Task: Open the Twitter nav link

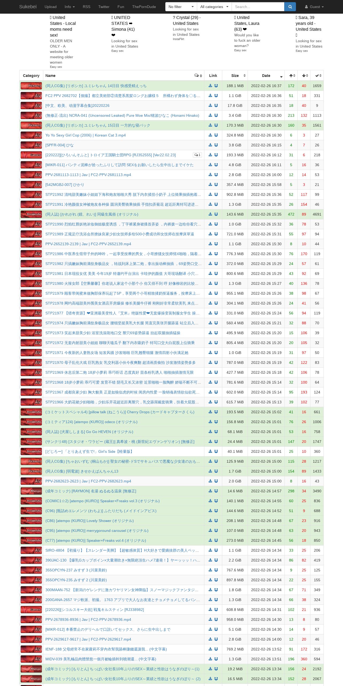Action: click(104, 7)
